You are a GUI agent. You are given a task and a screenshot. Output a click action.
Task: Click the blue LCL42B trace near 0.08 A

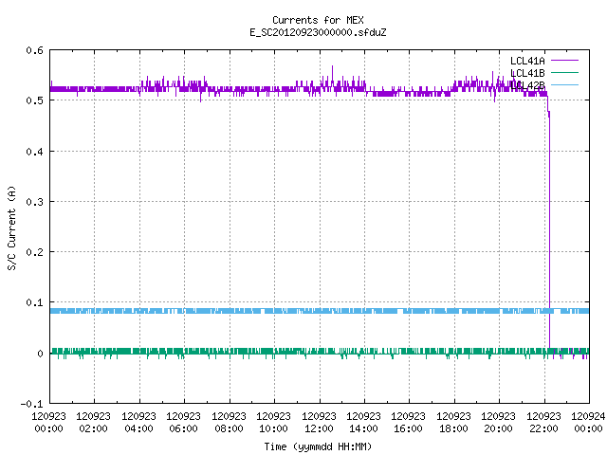click(x=320, y=311)
